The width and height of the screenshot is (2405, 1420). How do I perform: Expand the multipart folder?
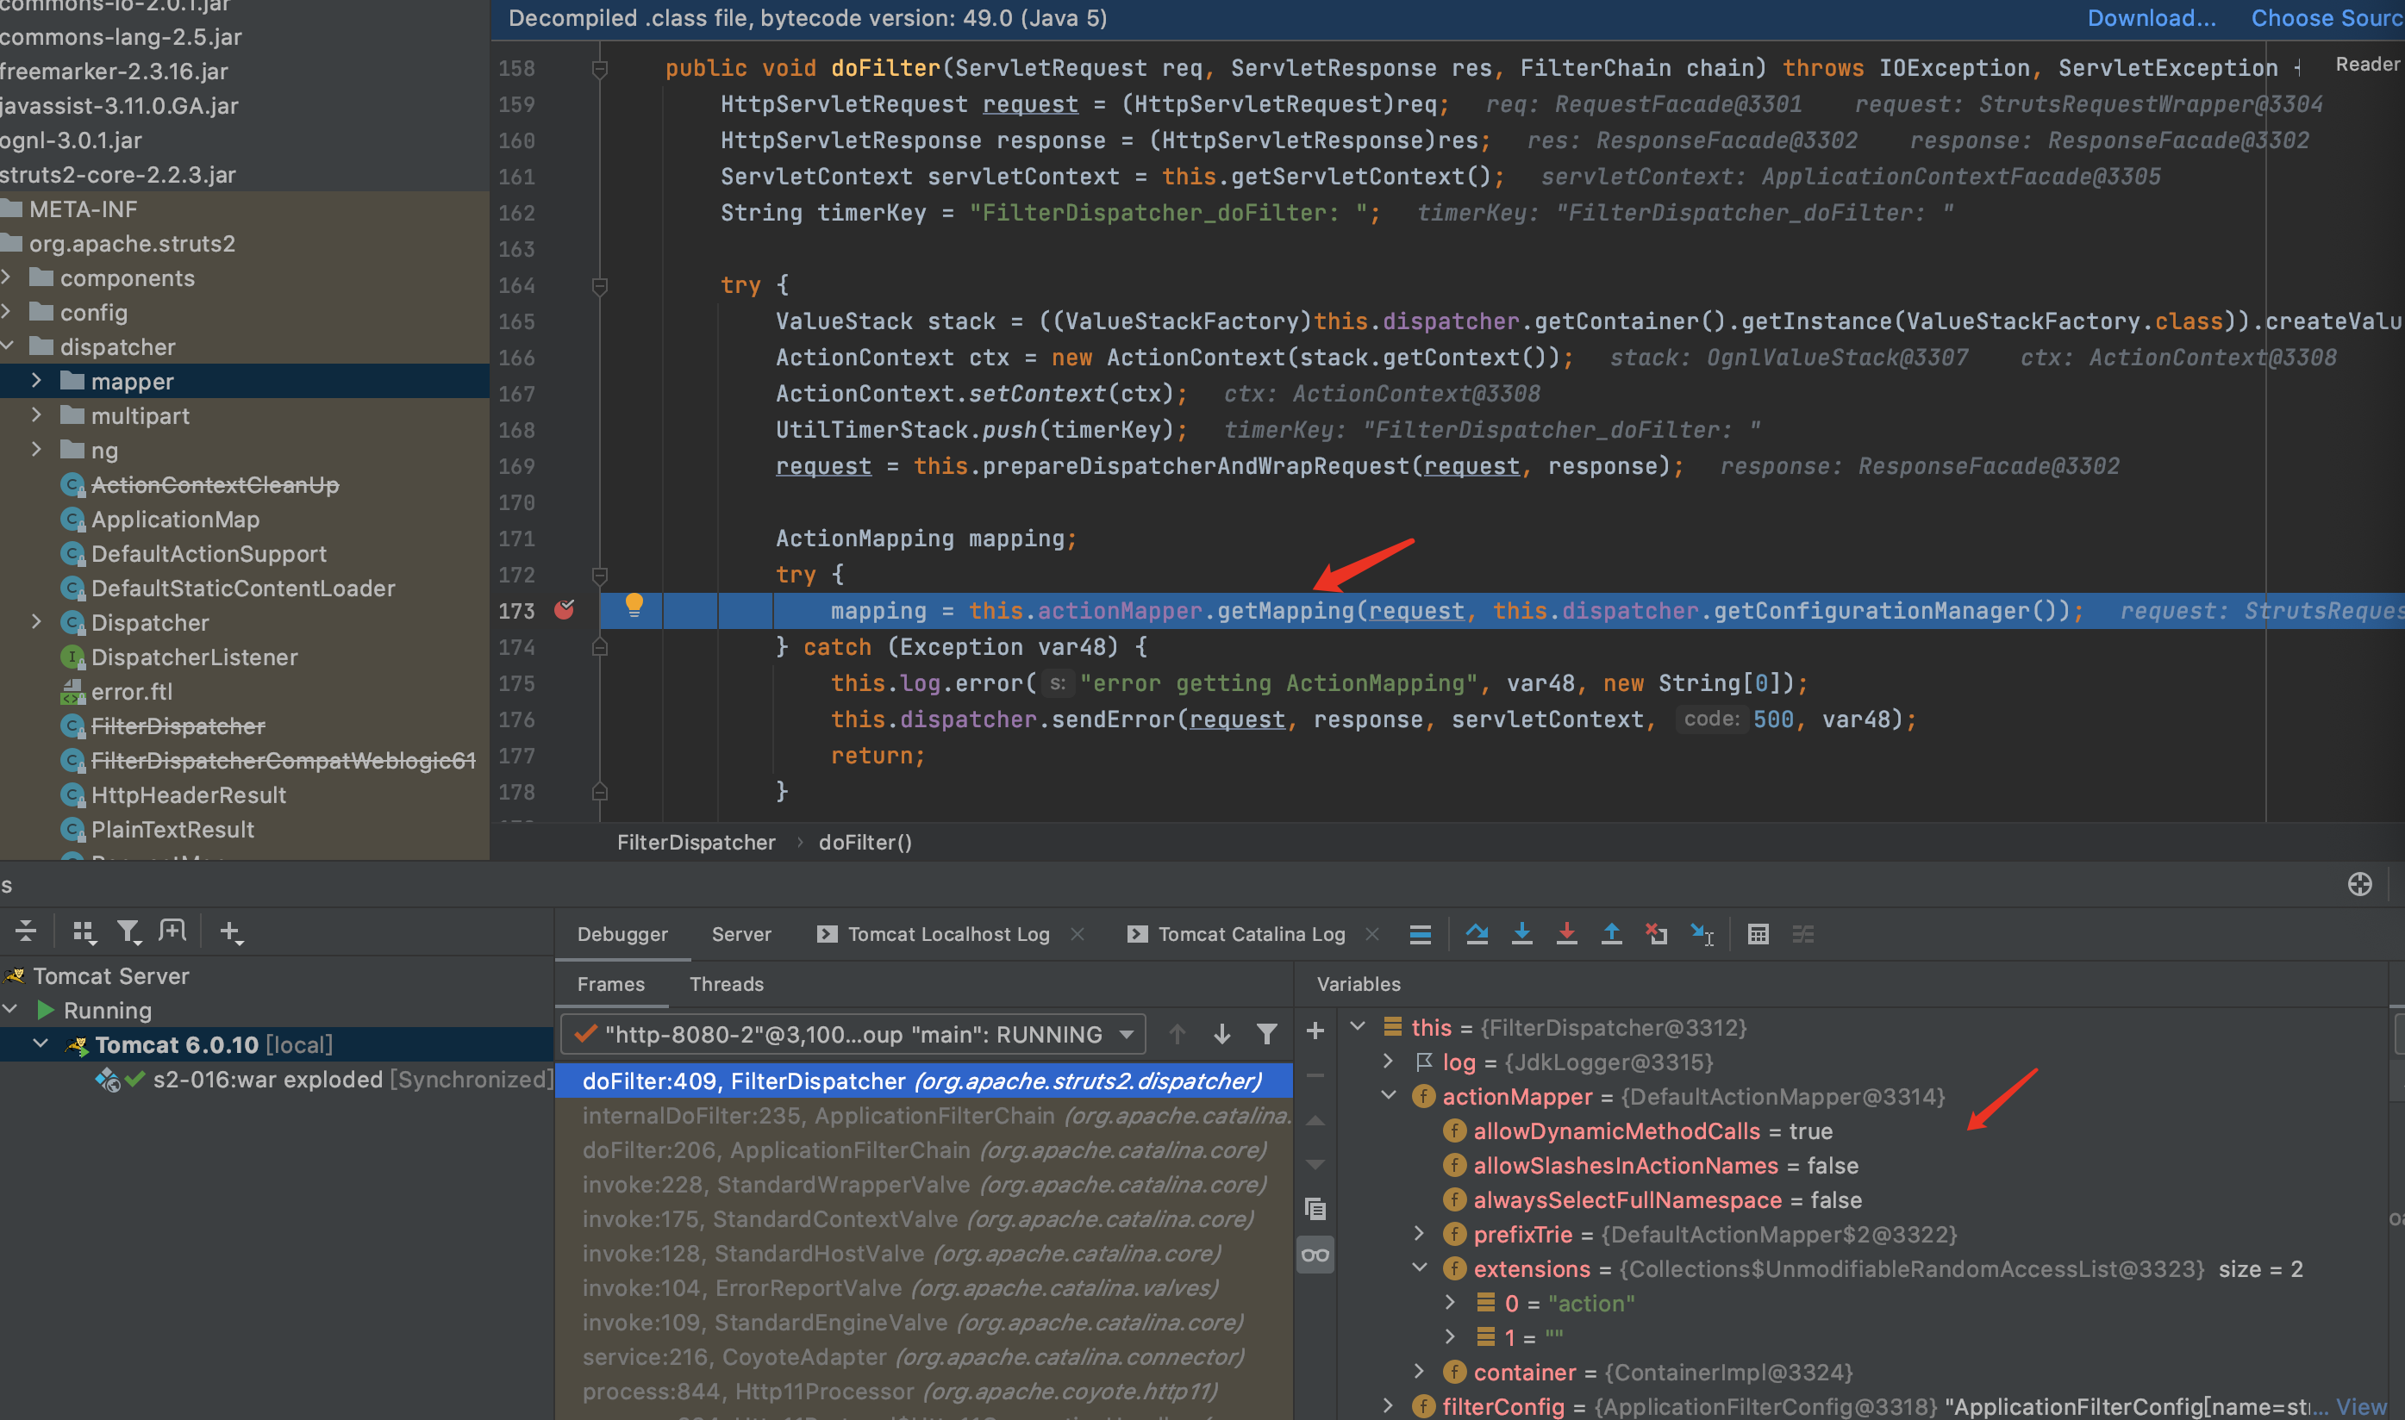(x=36, y=415)
